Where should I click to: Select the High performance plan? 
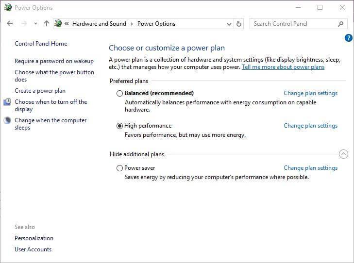click(x=119, y=126)
